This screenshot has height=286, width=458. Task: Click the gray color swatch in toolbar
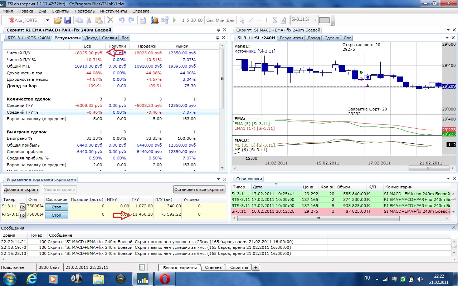[324, 20]
